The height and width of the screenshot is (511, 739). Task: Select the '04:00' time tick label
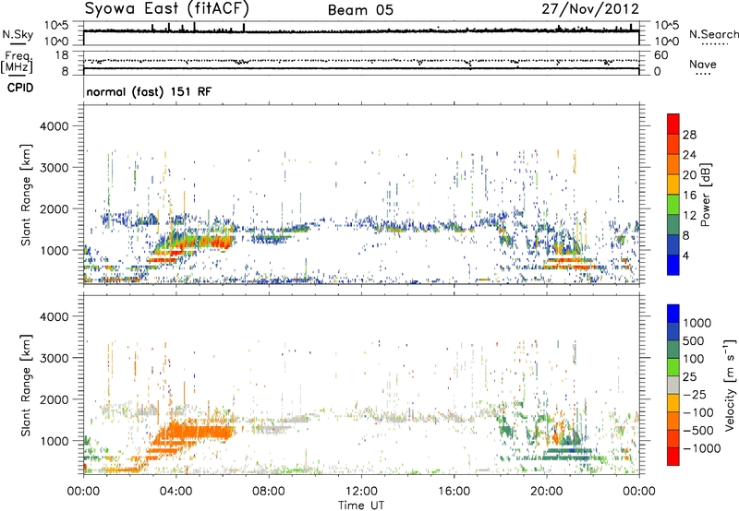(x=176, y=492)
